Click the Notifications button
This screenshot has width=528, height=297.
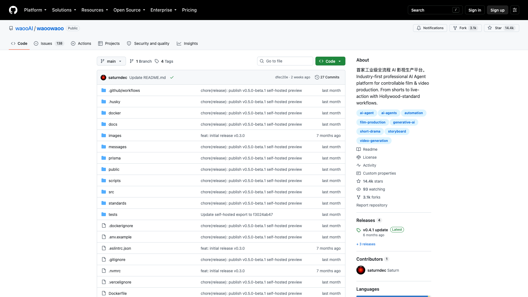[x=430, y=28]
